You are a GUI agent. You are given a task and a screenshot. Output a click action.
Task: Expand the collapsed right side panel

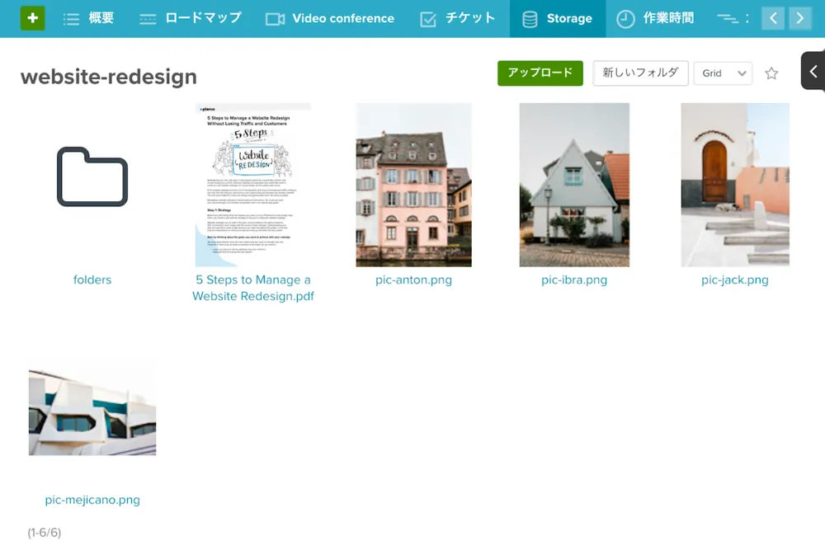tap(813, 72)
